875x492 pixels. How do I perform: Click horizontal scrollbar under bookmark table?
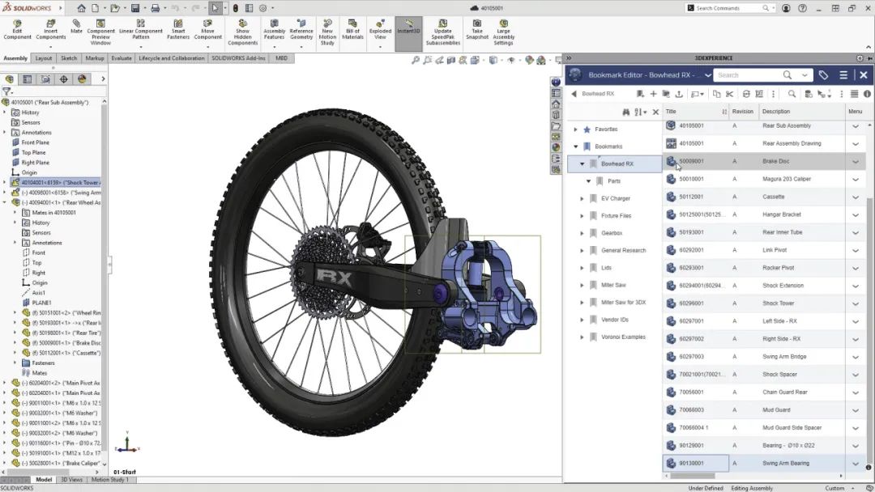coord(692,476)
